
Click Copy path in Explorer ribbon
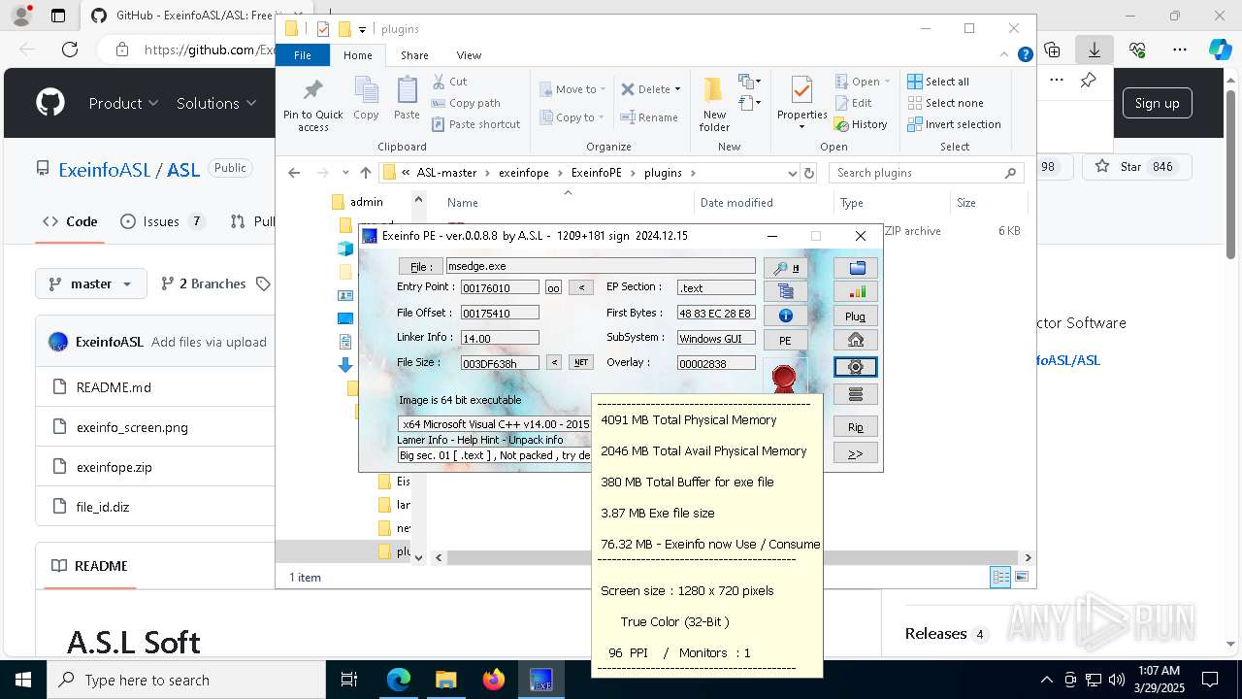(x=466, y=103)
